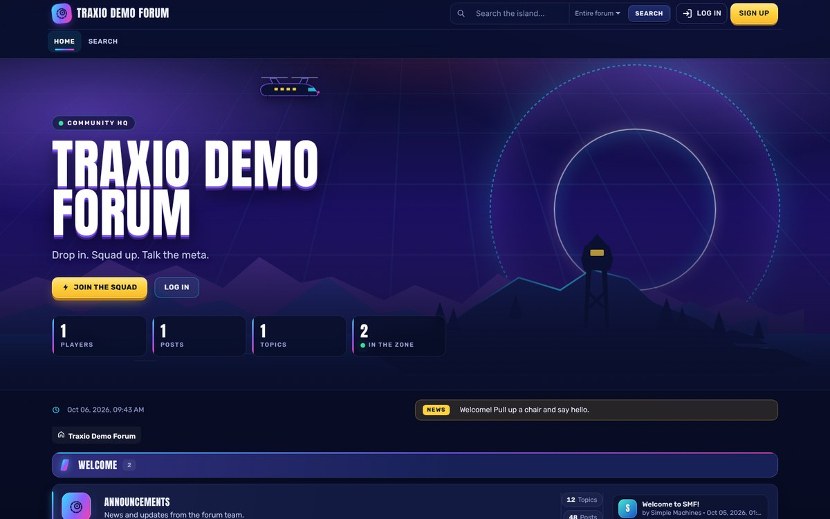The width and height of the screenshot is (830, 519).
Task: Click the '2' count badge beside WELCOME
Action: [129, 465]
